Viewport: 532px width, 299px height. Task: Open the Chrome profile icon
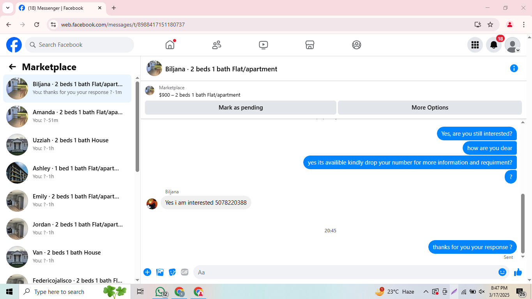[x=509, y=25]
